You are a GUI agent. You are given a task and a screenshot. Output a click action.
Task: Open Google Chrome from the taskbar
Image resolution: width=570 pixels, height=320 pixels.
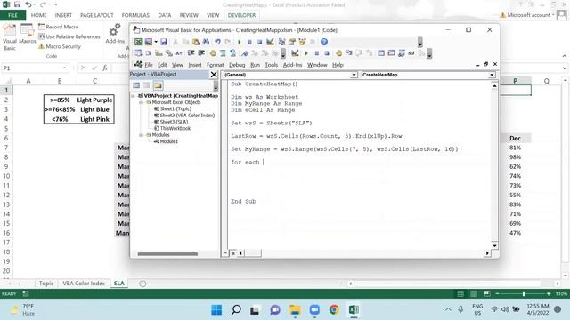(x=334, y=310)
